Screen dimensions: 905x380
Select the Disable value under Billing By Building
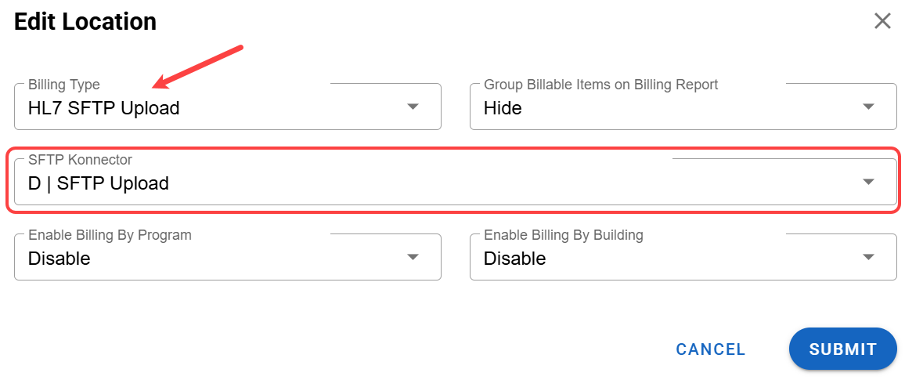[x=514, y=259]
